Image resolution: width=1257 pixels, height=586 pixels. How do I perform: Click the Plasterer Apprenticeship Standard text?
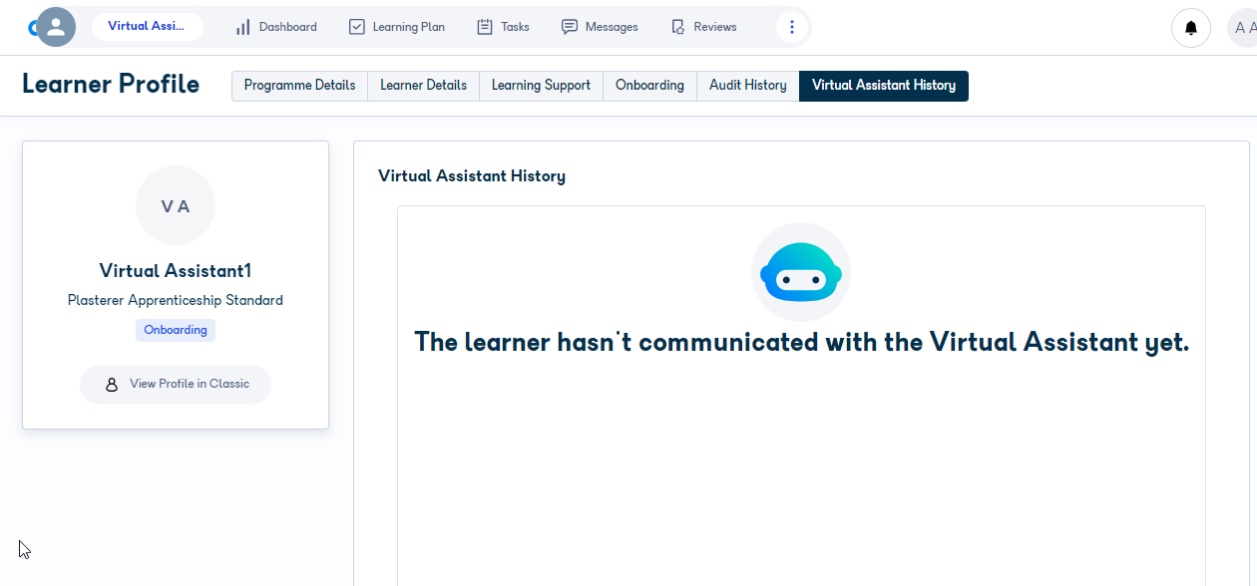(x=176, y=300)
